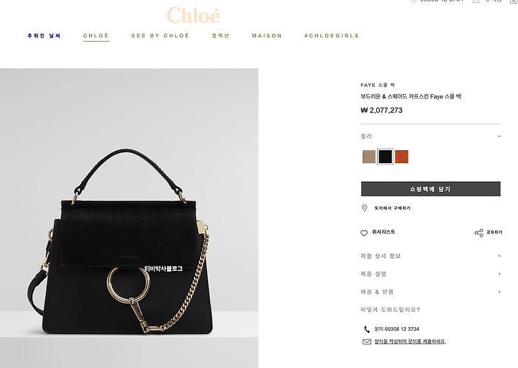Click the share network icon
The height and width of the screenshot is (368, 518).
pyautogui.click(x=478, y=233)
